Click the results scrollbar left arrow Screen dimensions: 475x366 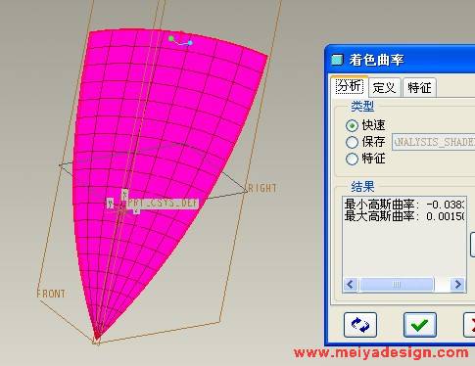tap(351, 285)
